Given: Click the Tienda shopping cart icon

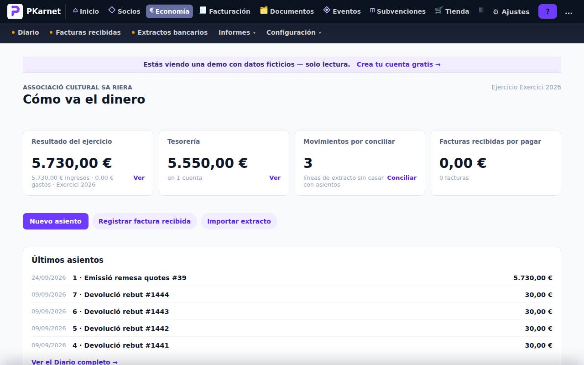Looking at the screenshot, I should pyautogui.click(x=439, y=10).
